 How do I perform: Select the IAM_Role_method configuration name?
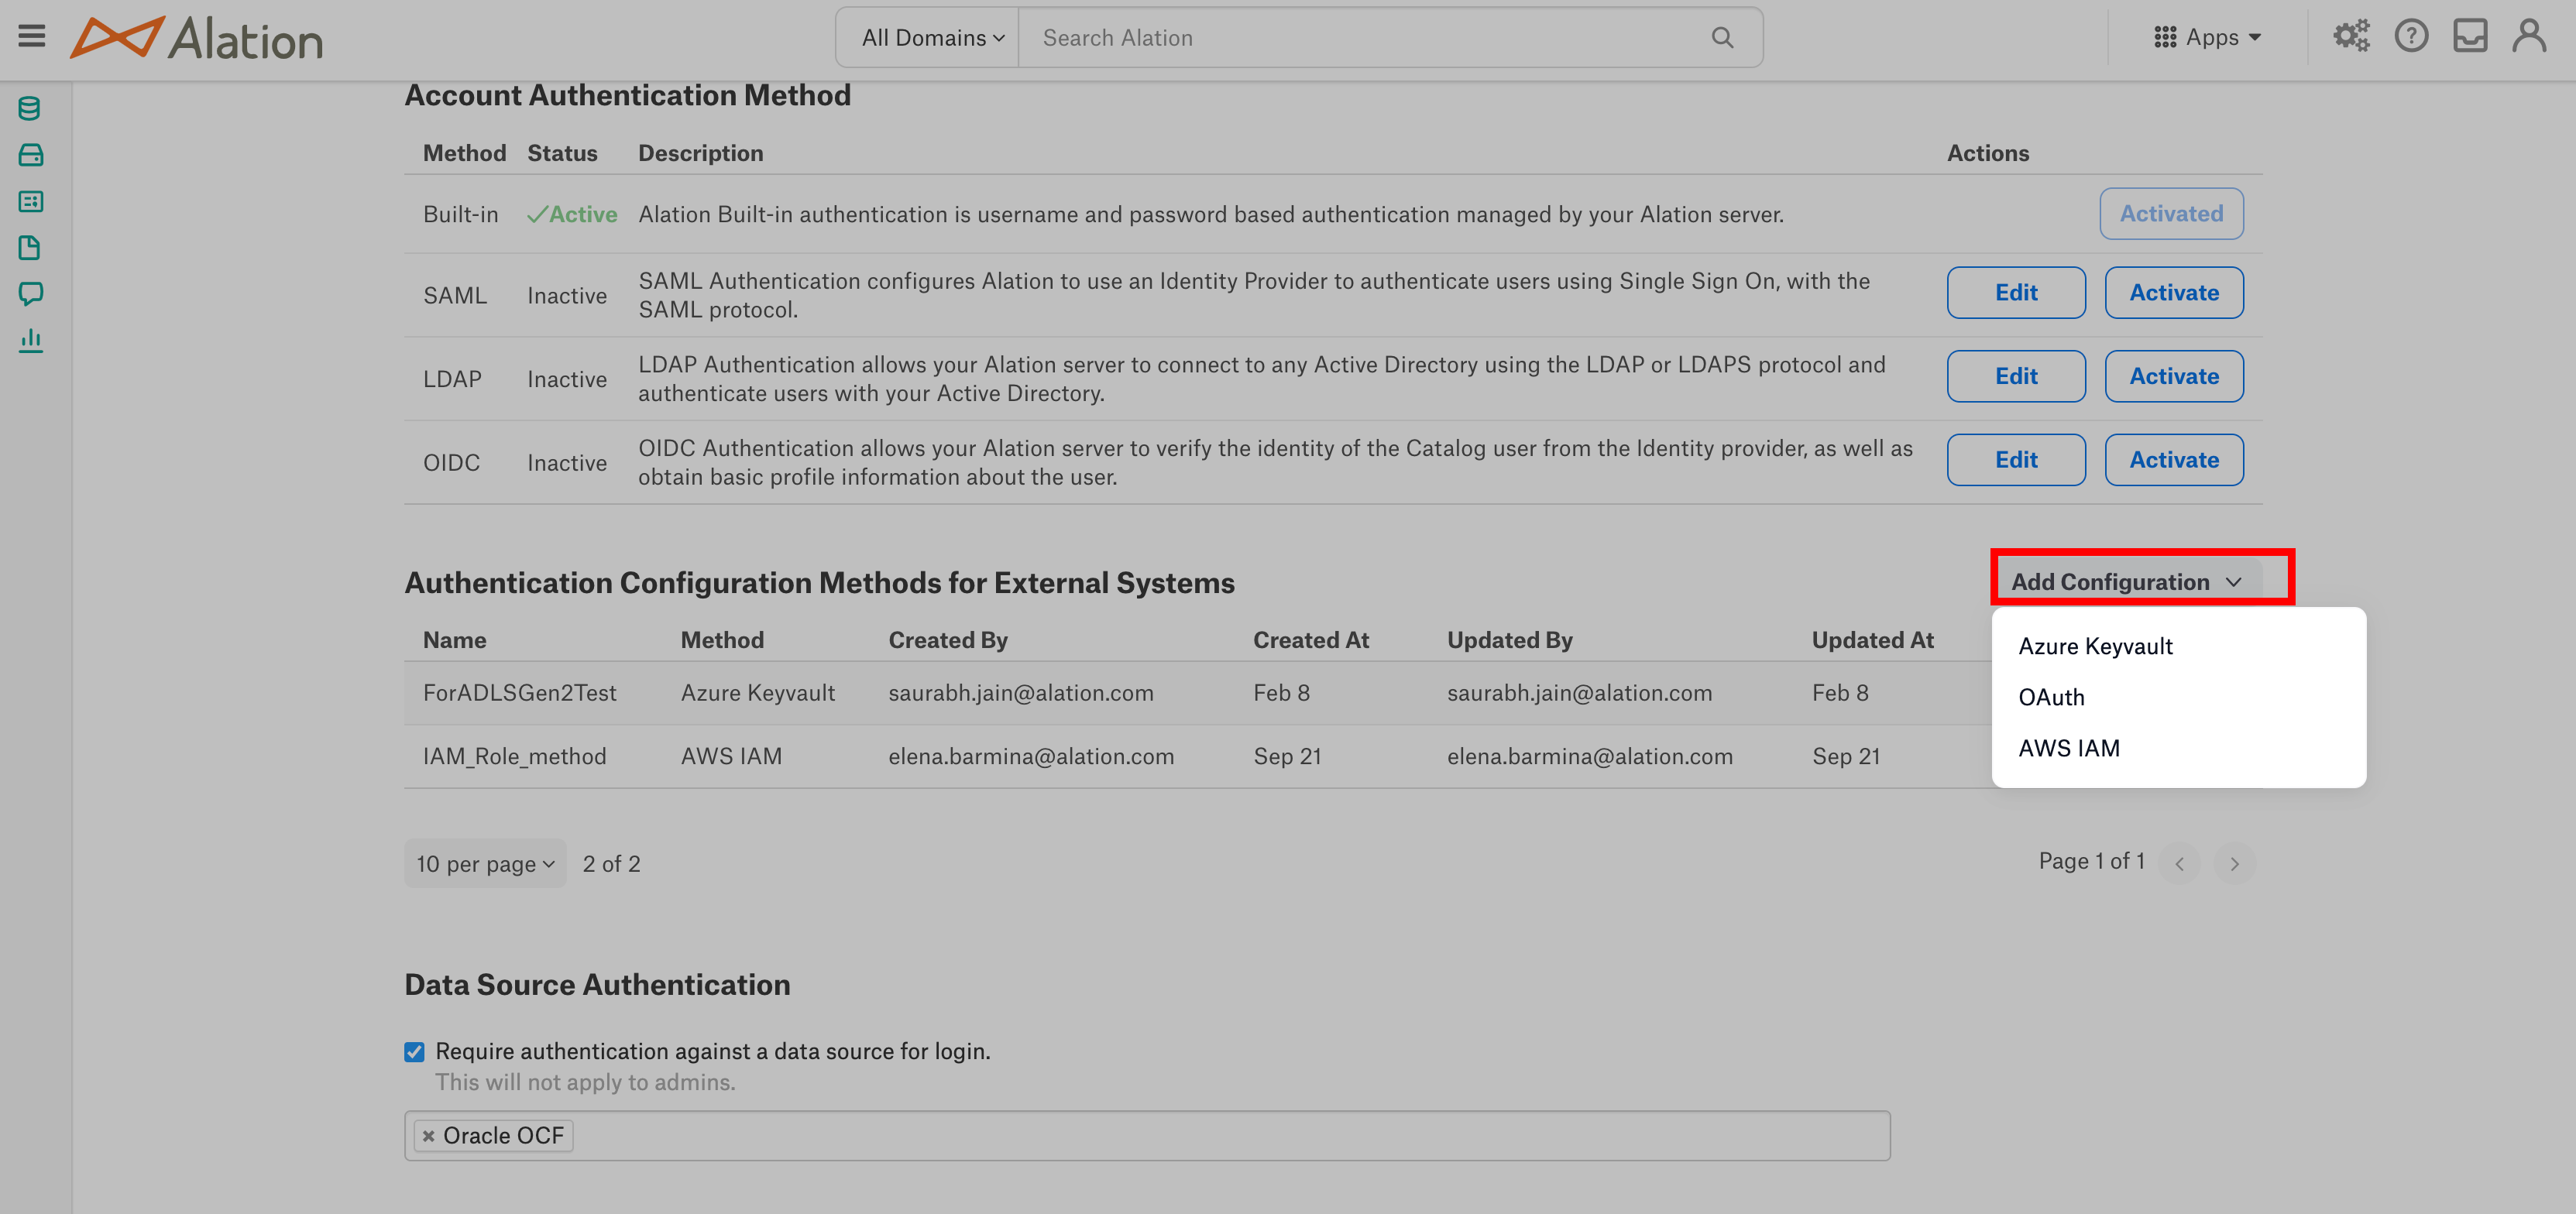coord(514,757)
